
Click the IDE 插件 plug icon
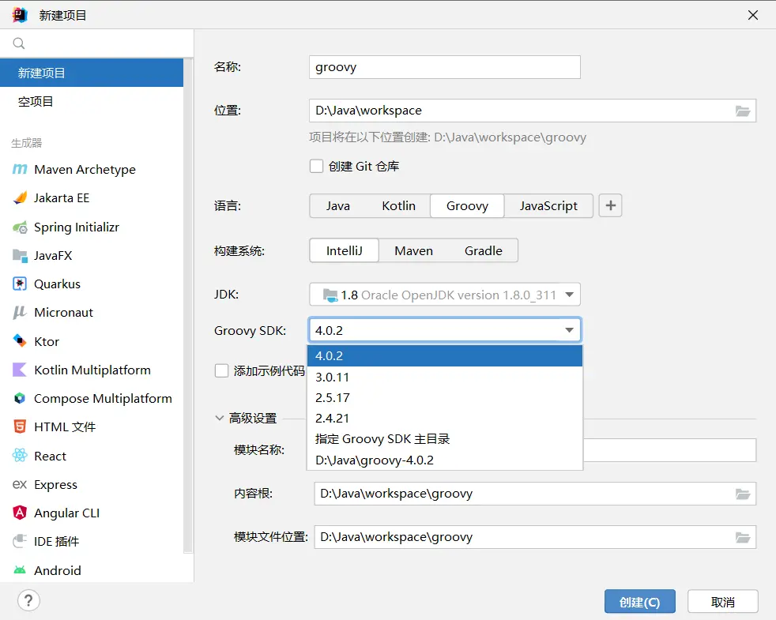click(20, 541)
